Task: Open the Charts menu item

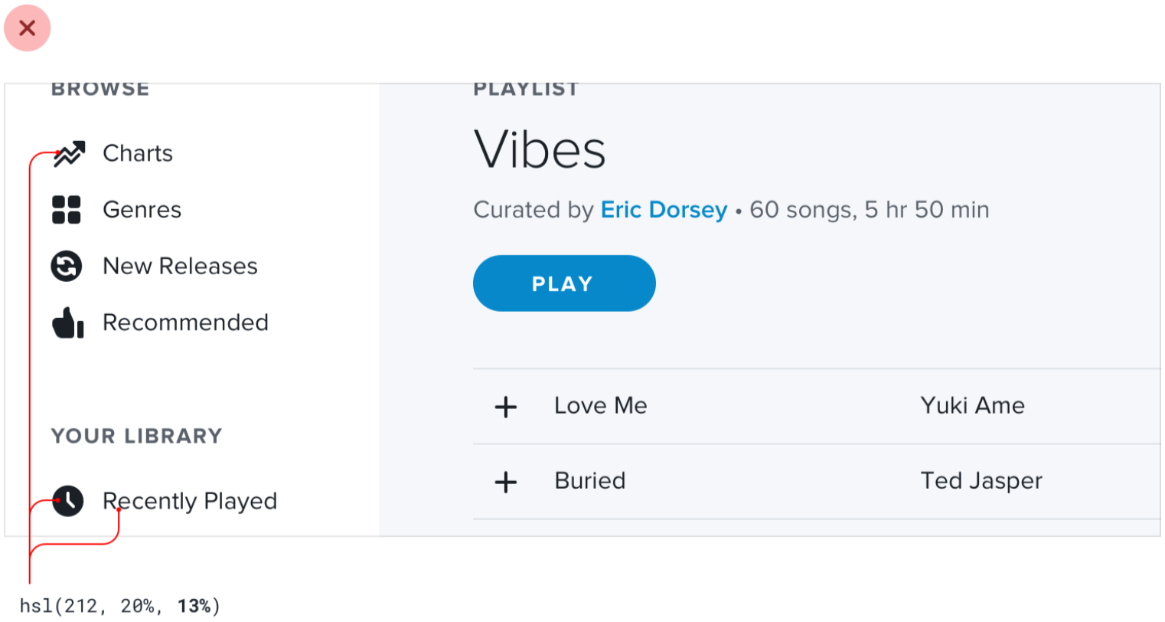Action: [x=138, y=154]
